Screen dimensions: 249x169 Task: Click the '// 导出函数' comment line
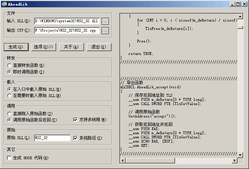(x=131, y=83)
